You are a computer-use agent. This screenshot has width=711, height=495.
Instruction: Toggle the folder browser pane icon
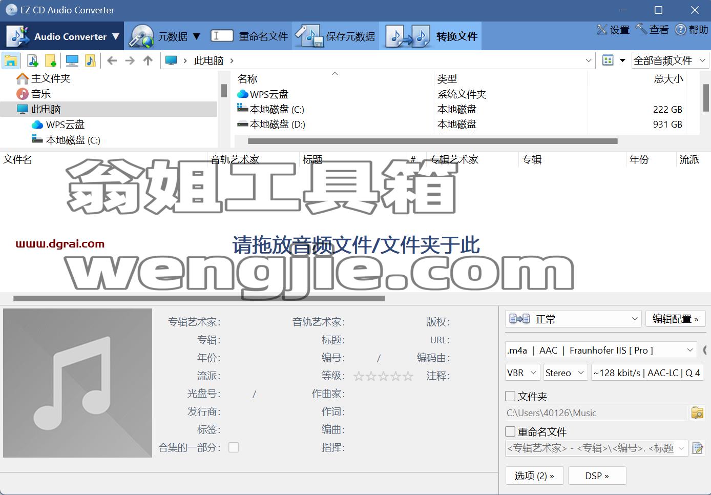click(x=11, y=60)
